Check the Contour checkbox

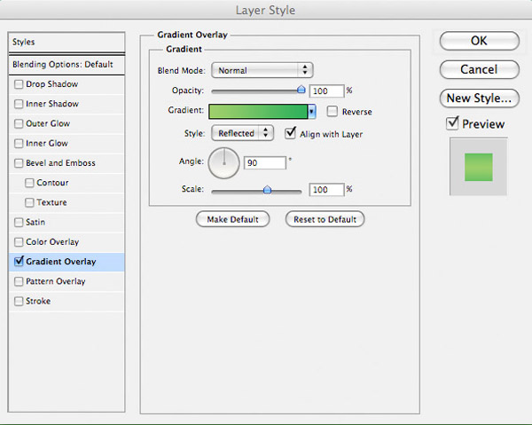click(29, 183)
